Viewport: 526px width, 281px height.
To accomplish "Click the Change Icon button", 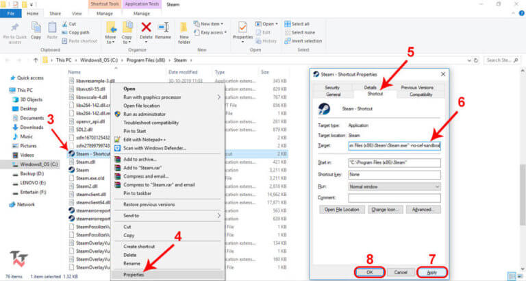I will pyautogui.click(x=385, y=210).
